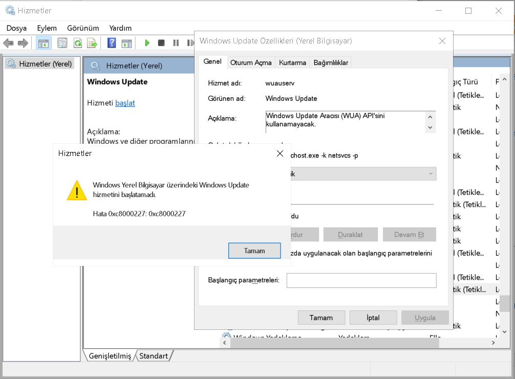
Task: Go back with the toolbar left arrow
Action: coord(8,43)
